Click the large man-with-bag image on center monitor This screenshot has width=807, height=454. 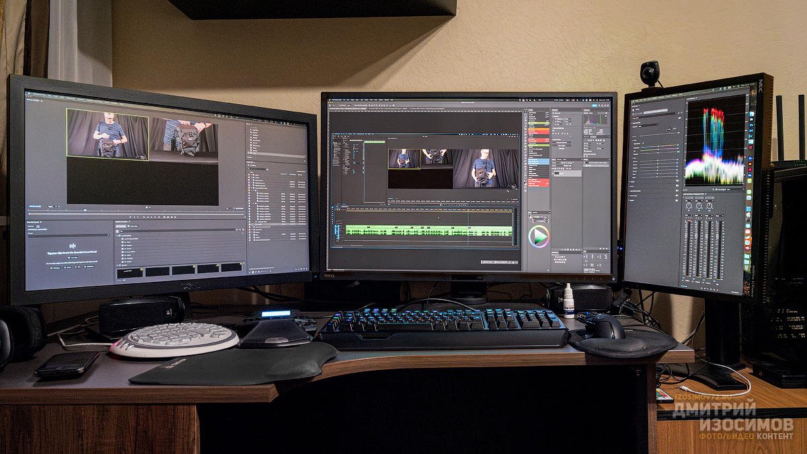(486, 168)
